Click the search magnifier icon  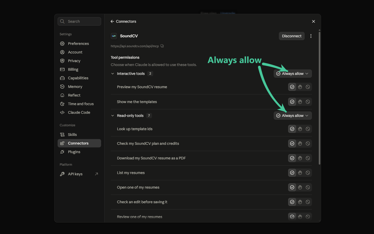[x=62, y=21]
